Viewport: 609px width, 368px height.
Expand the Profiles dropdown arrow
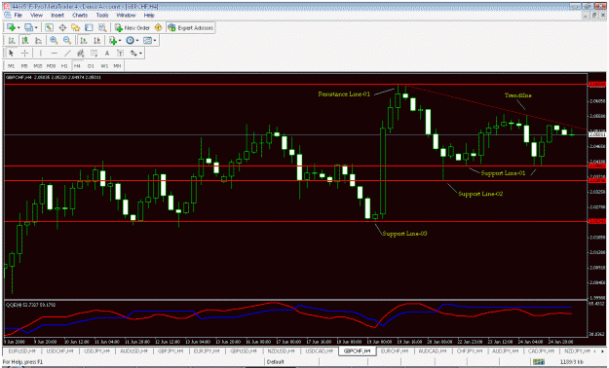(36, 27)
